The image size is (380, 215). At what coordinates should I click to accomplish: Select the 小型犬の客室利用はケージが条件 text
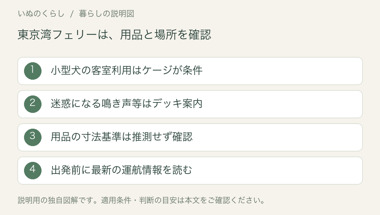coord(126,70)
